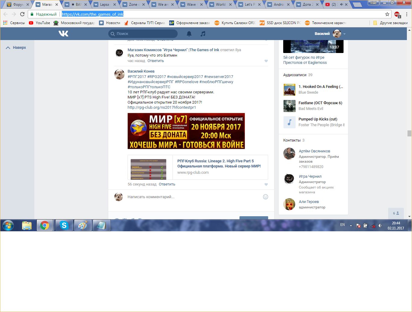Image resolution: width=412 pixels, height=312 pixels.
Task: Click the Chrome icon in the taskbar
Action: [x=45, y=225]
